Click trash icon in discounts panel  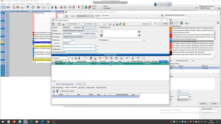pos(57,91)
